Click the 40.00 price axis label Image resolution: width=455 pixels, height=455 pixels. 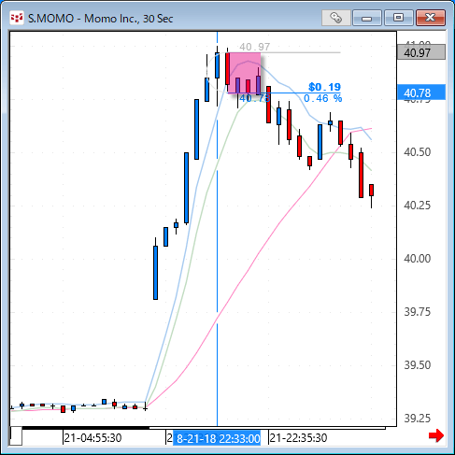(x=418, y=259)
